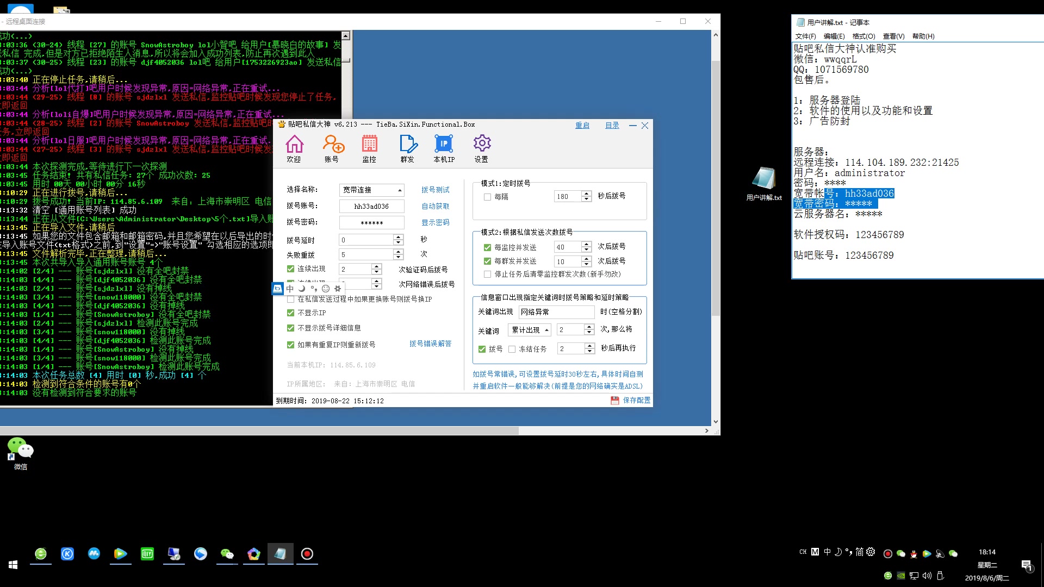1044x587 pixels.
Task: Open 格式(O) menu in Notepad
Action: tap(863, 36)
